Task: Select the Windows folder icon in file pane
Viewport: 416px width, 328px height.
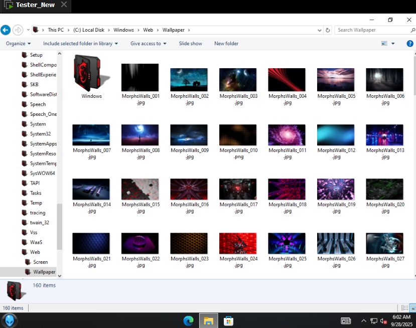Action: pos(91,73)
